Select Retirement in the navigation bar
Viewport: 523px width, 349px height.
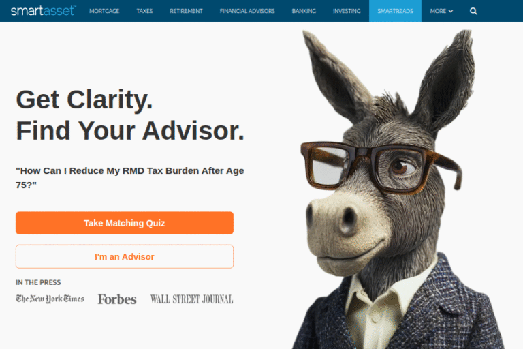point(186,11)
